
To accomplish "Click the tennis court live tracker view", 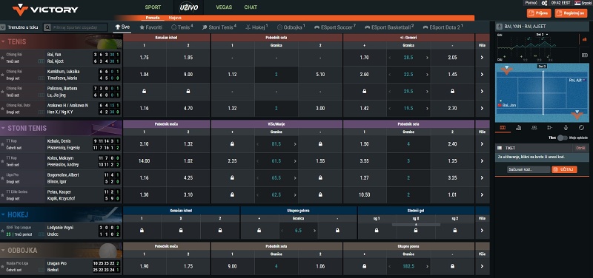I will (541, 92).
